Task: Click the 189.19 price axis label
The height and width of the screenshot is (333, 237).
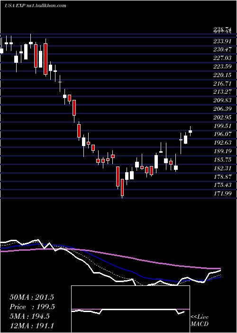Action: point(222,151)
